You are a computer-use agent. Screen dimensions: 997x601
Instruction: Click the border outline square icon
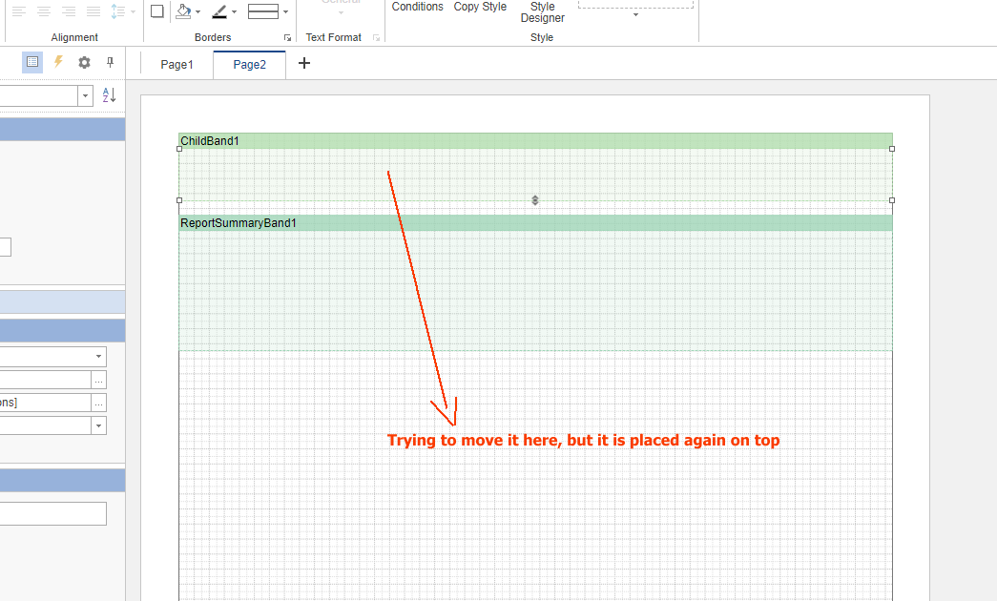click(157, 11)
